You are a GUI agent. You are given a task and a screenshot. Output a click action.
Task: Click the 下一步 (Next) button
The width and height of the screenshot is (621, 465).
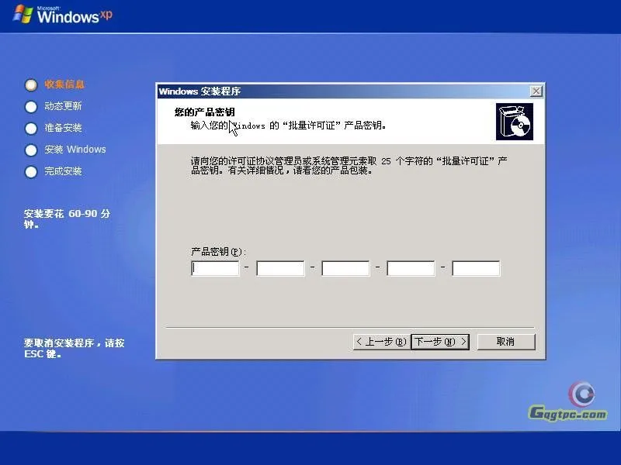point(439,341)
